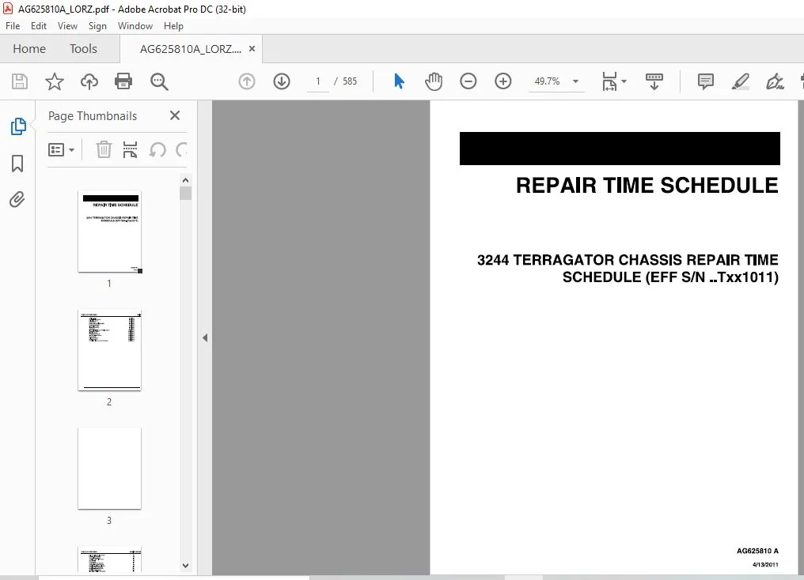Close the Page Thumbnails panel
Viewport: 804px width, 580px height.
tap(175, 115)
